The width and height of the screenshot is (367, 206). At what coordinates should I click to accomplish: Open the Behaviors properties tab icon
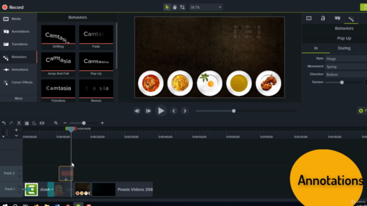pos(351,19)
